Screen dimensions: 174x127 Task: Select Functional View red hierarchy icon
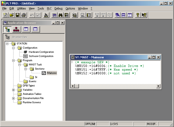click(16, 29)
